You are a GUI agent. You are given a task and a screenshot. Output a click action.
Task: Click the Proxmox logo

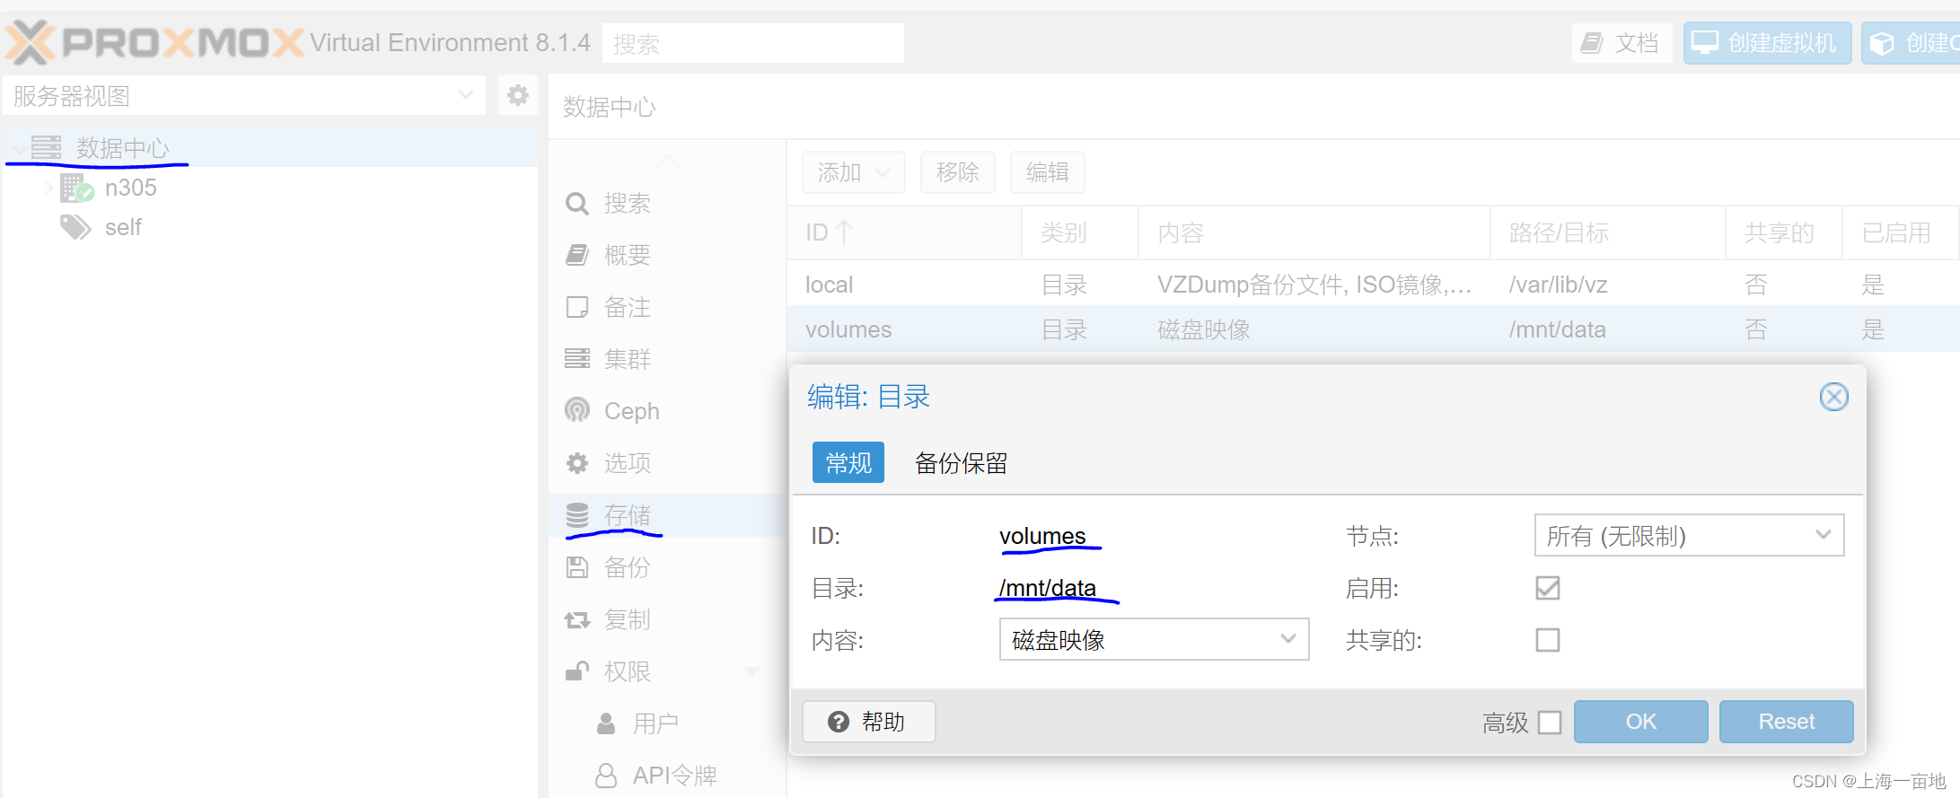tap(154, 42)
